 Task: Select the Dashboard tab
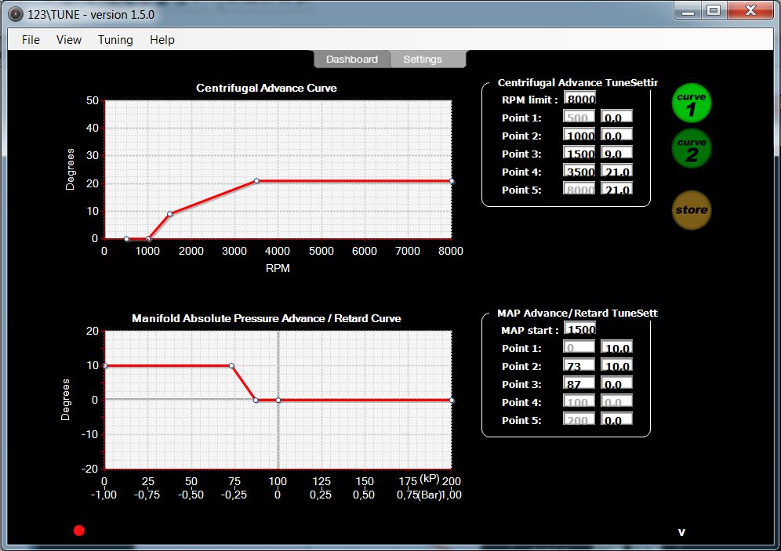(x=352, y=60)
